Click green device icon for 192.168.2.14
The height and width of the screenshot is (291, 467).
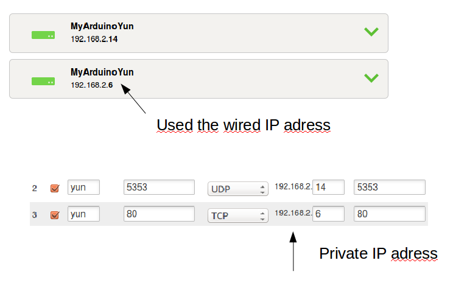click(43, 35)
